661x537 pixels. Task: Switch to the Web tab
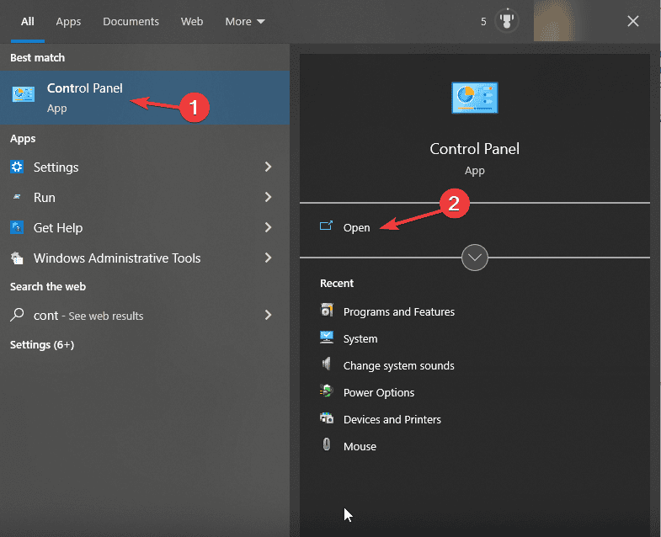192,22
